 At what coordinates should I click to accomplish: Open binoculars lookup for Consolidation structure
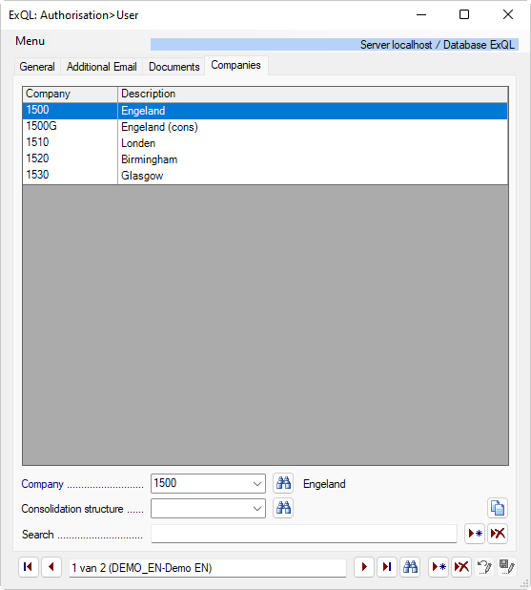(x=283, y=508)
